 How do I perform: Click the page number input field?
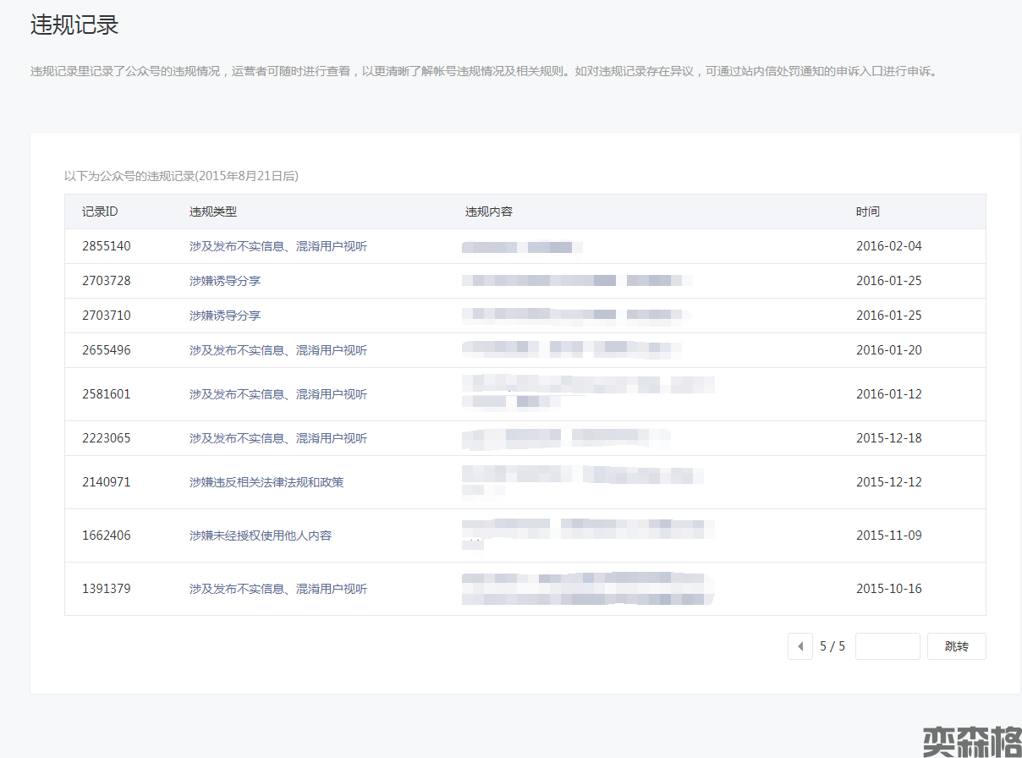(887, 646)
